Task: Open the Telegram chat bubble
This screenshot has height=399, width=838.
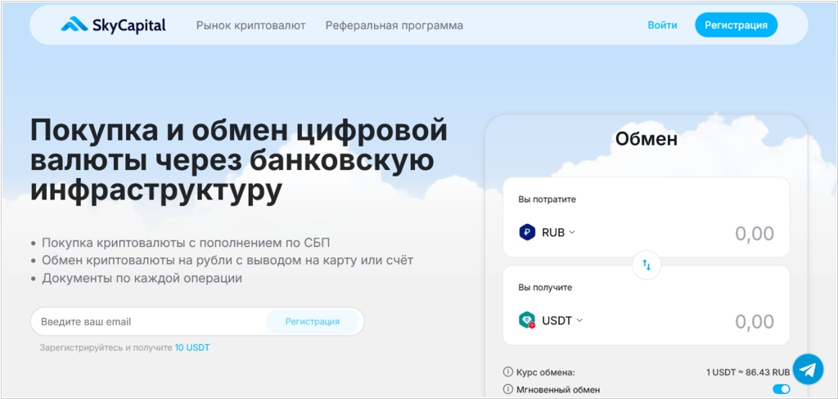Action: (808, 370)
